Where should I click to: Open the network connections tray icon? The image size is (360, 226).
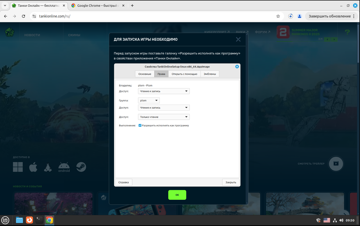pos(335,220)
